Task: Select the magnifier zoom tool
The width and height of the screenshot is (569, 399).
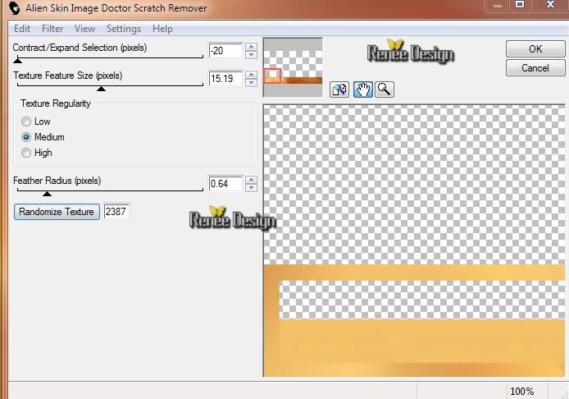Action: (385, 89)
